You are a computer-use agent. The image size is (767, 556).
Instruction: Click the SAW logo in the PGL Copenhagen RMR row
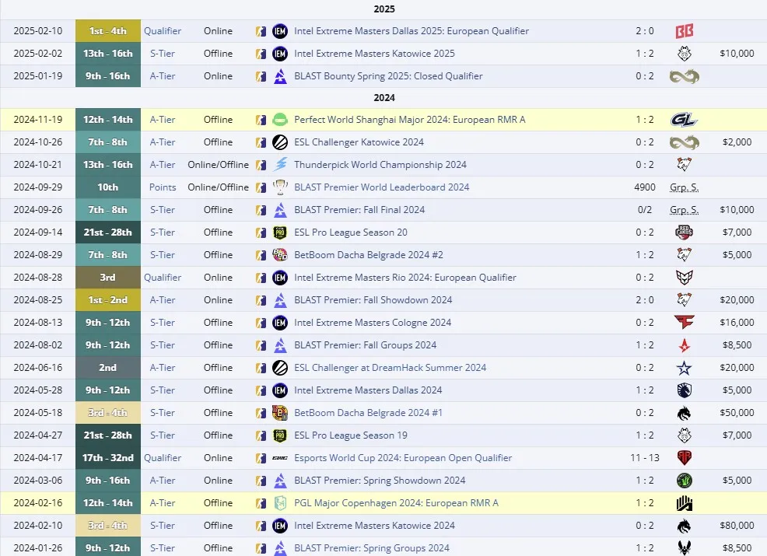(685, 502)
